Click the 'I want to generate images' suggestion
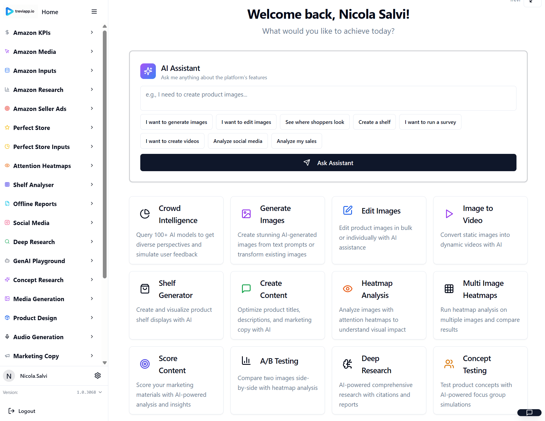 176,122
